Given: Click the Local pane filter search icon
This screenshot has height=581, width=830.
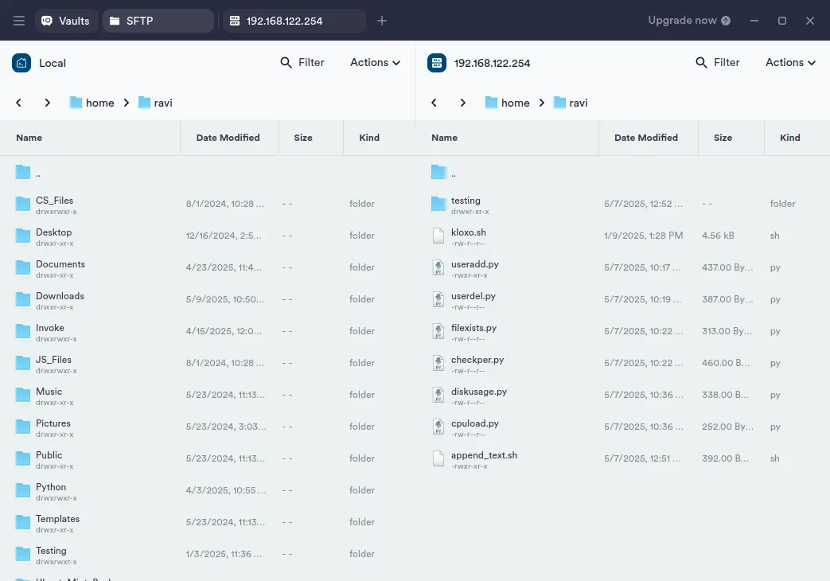Looking at the screenshot, I should pos(286,63).
